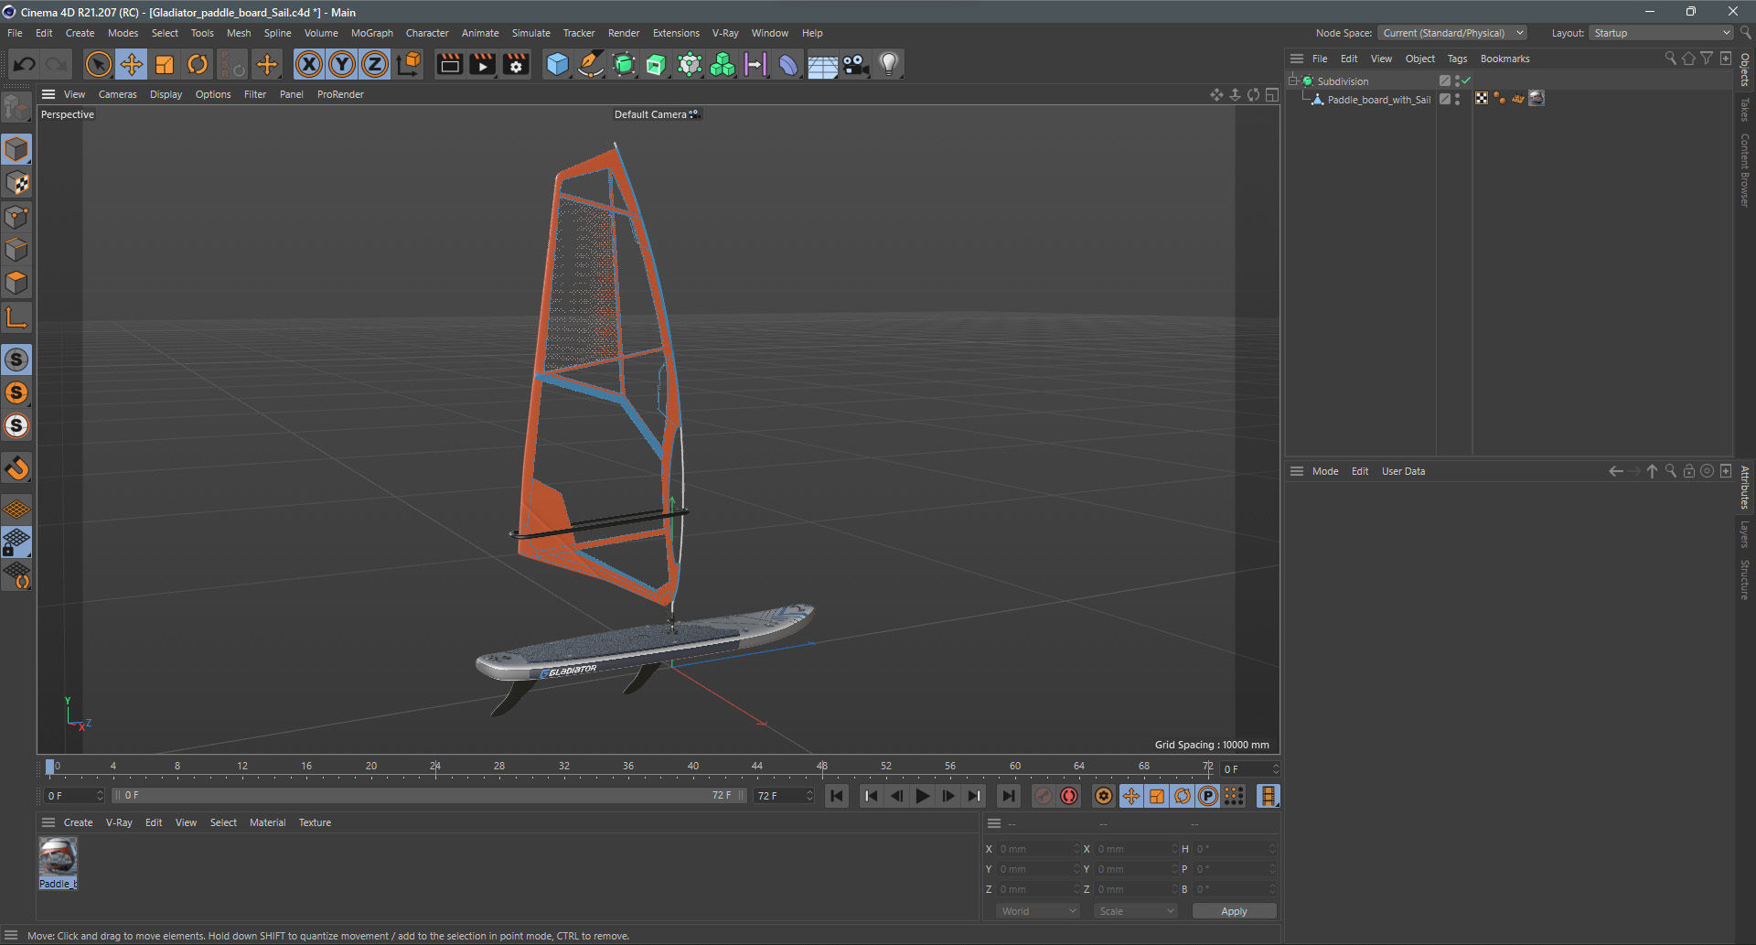This screenshot has width=1756, height=945.
Task: Toggle Subdivision visibility dots
Action: (1457, 81)
